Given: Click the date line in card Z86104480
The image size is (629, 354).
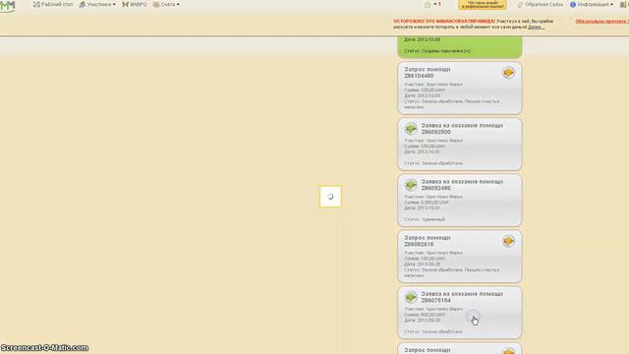Looking at the screenshot, I should 422,96.
